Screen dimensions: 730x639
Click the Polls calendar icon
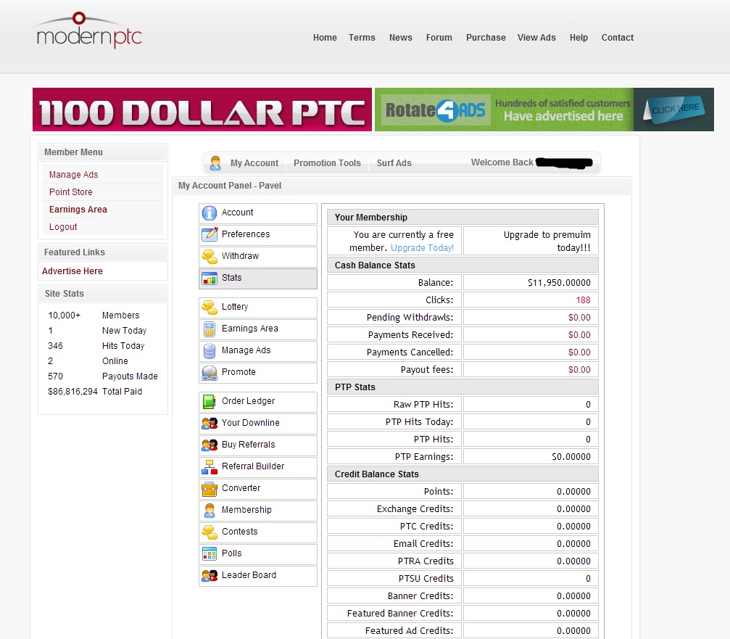click(210, 553)
